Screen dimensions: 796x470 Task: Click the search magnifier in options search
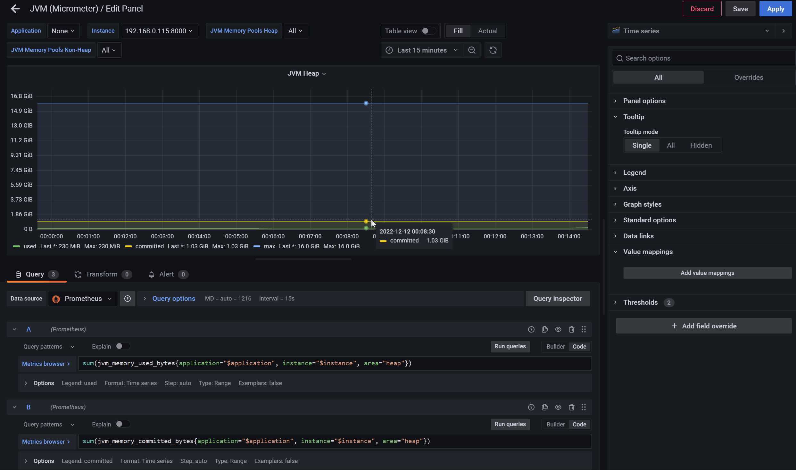620,58
